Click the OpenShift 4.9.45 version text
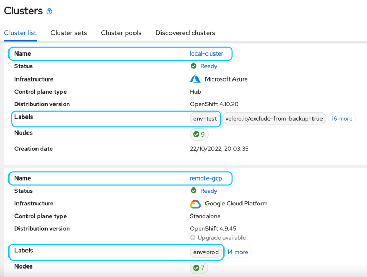 tap(213, 228)
